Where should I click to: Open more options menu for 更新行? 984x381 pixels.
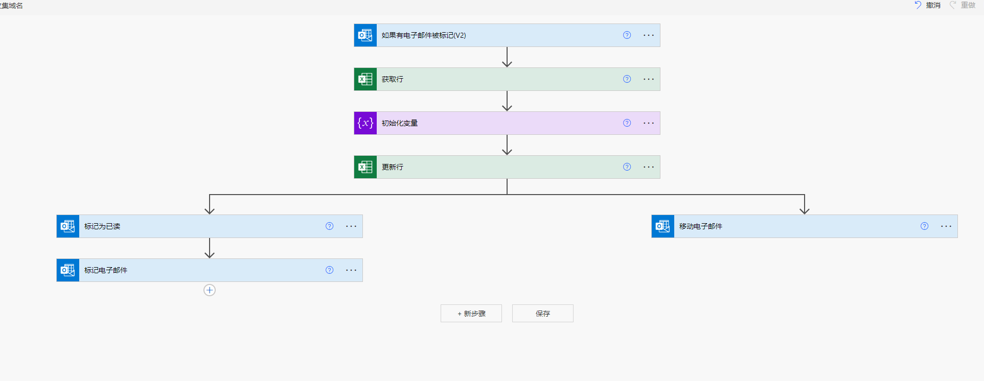click(649, 167)
